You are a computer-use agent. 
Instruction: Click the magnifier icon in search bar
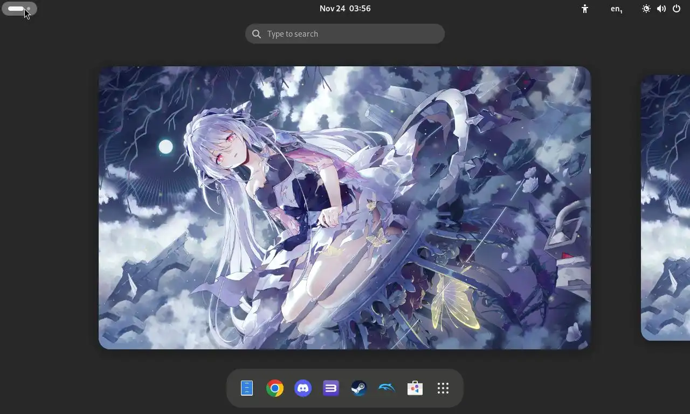257,34
